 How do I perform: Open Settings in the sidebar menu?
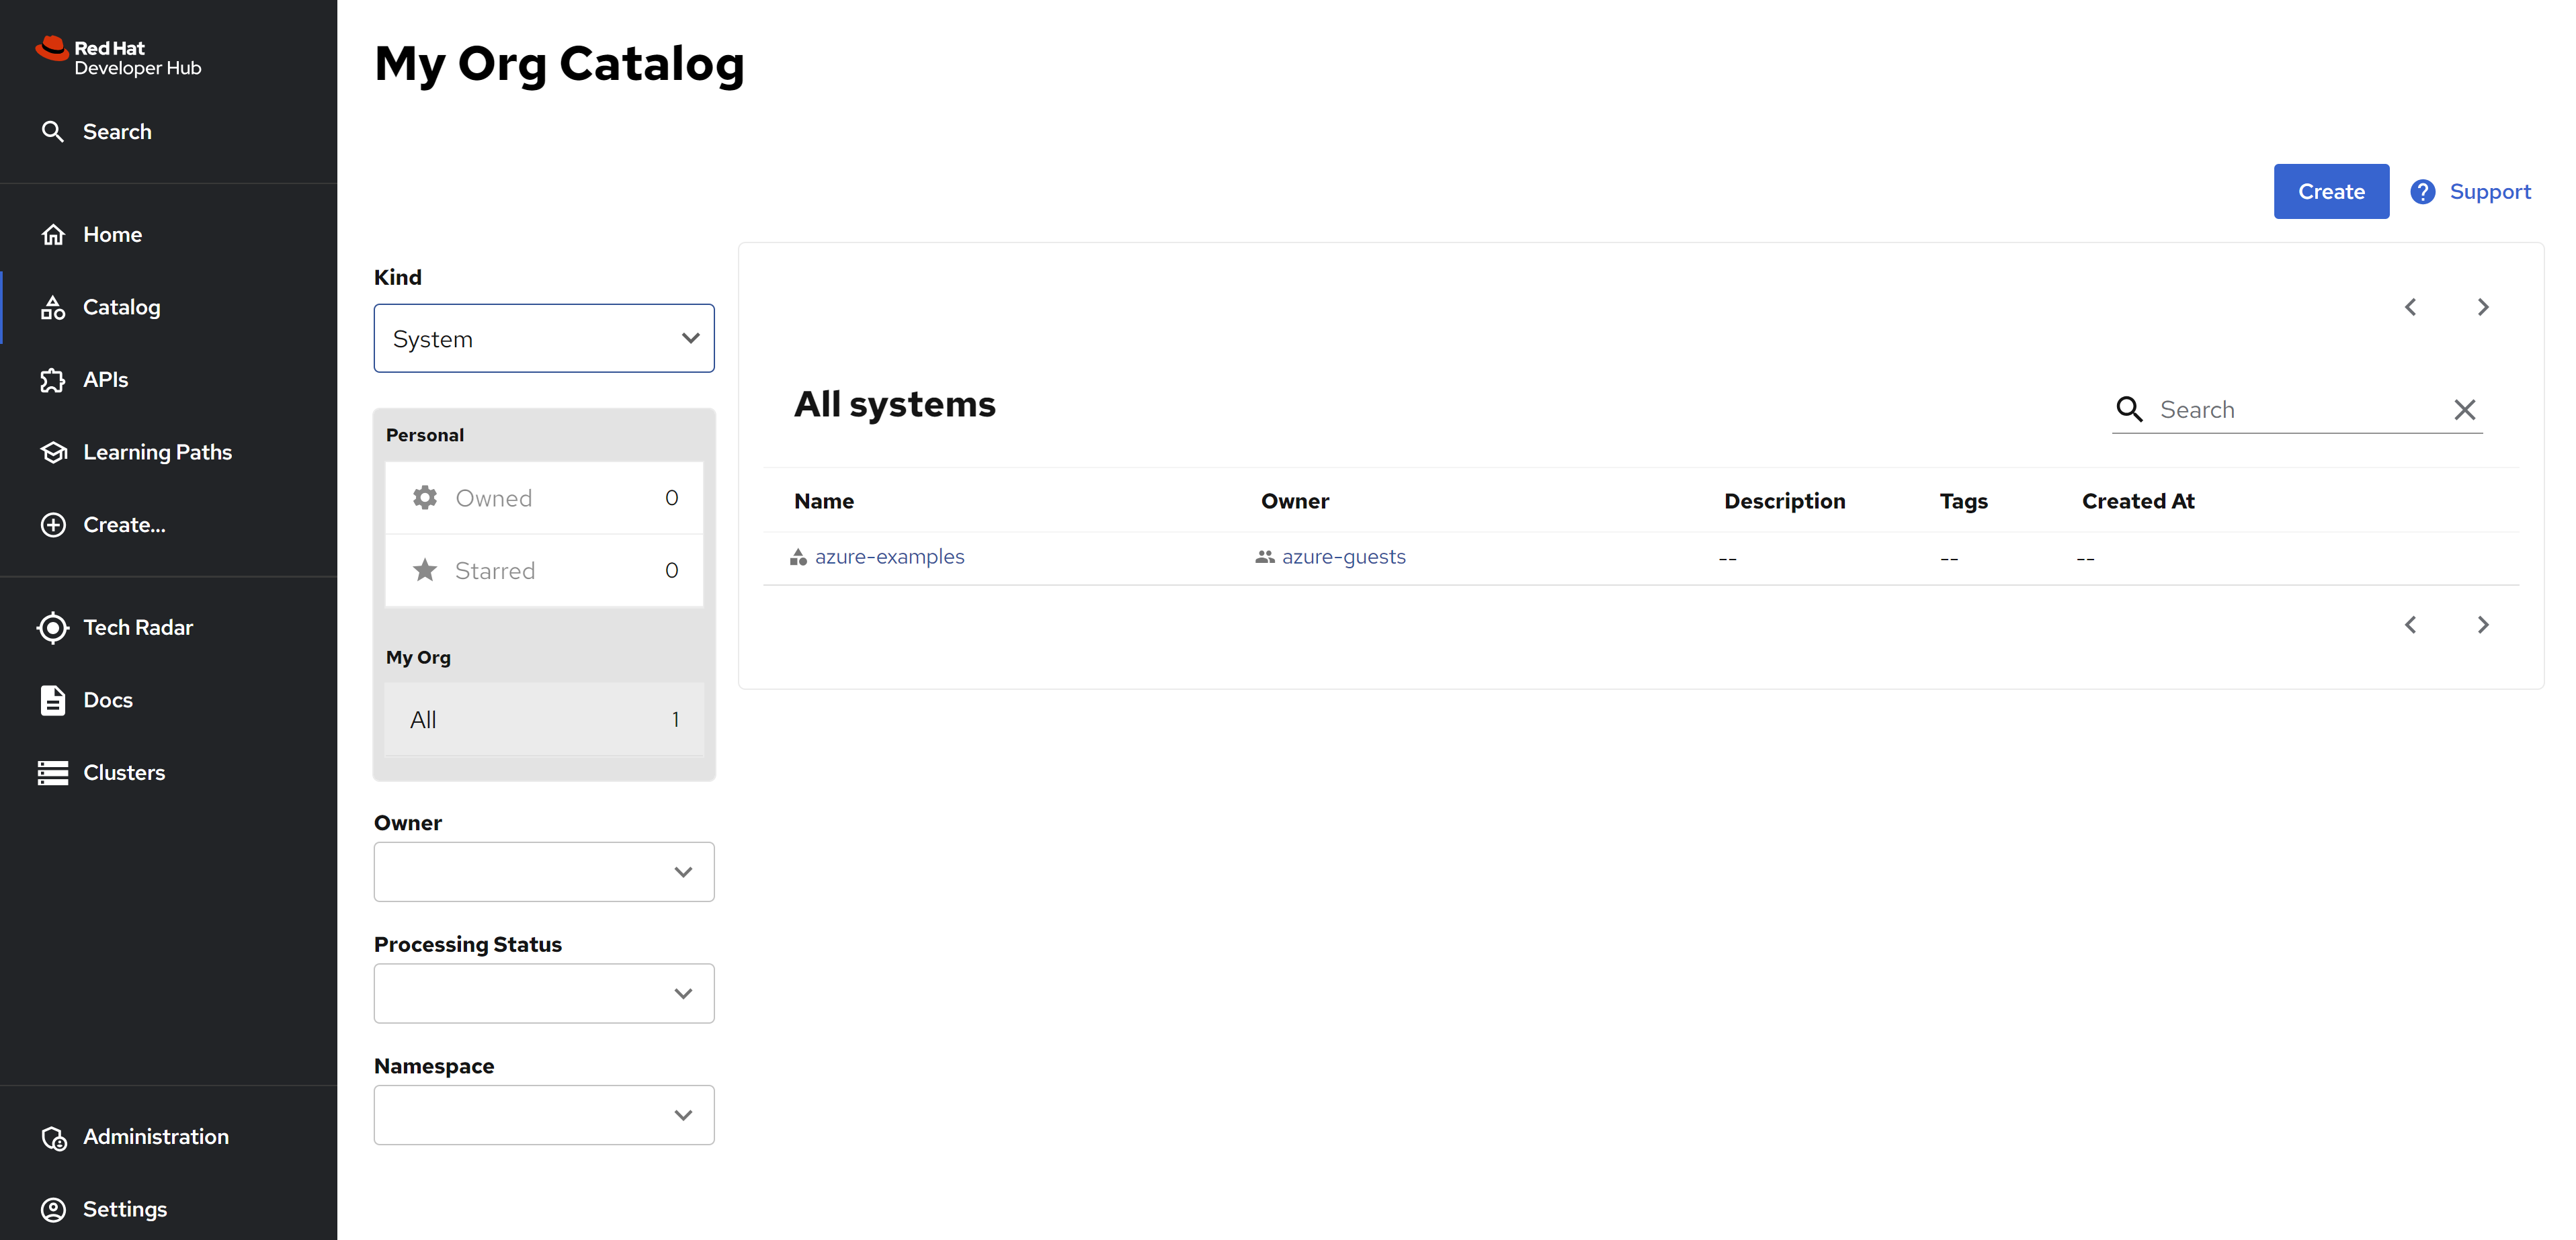coord(124,1209)
